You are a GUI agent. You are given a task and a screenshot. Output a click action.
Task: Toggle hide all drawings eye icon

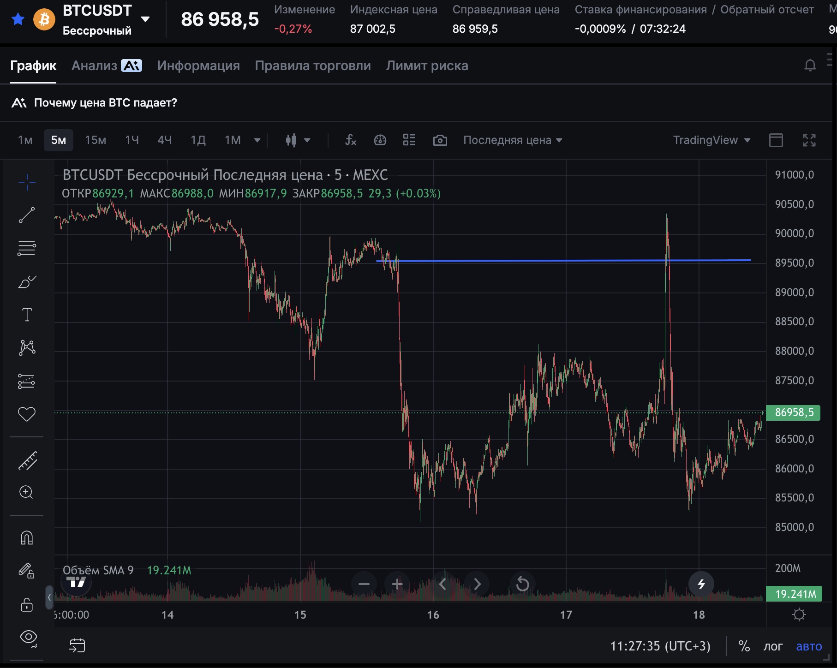click(28, 638)
